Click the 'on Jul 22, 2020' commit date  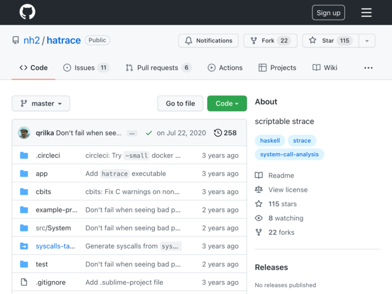click(181, 133)
